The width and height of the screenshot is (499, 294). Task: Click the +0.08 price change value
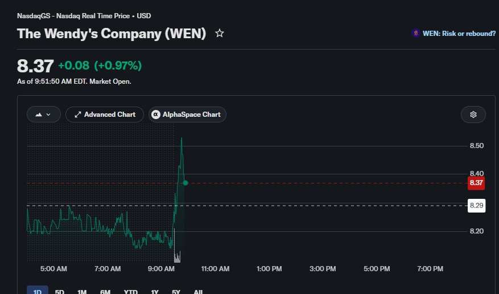pos(74,66)
